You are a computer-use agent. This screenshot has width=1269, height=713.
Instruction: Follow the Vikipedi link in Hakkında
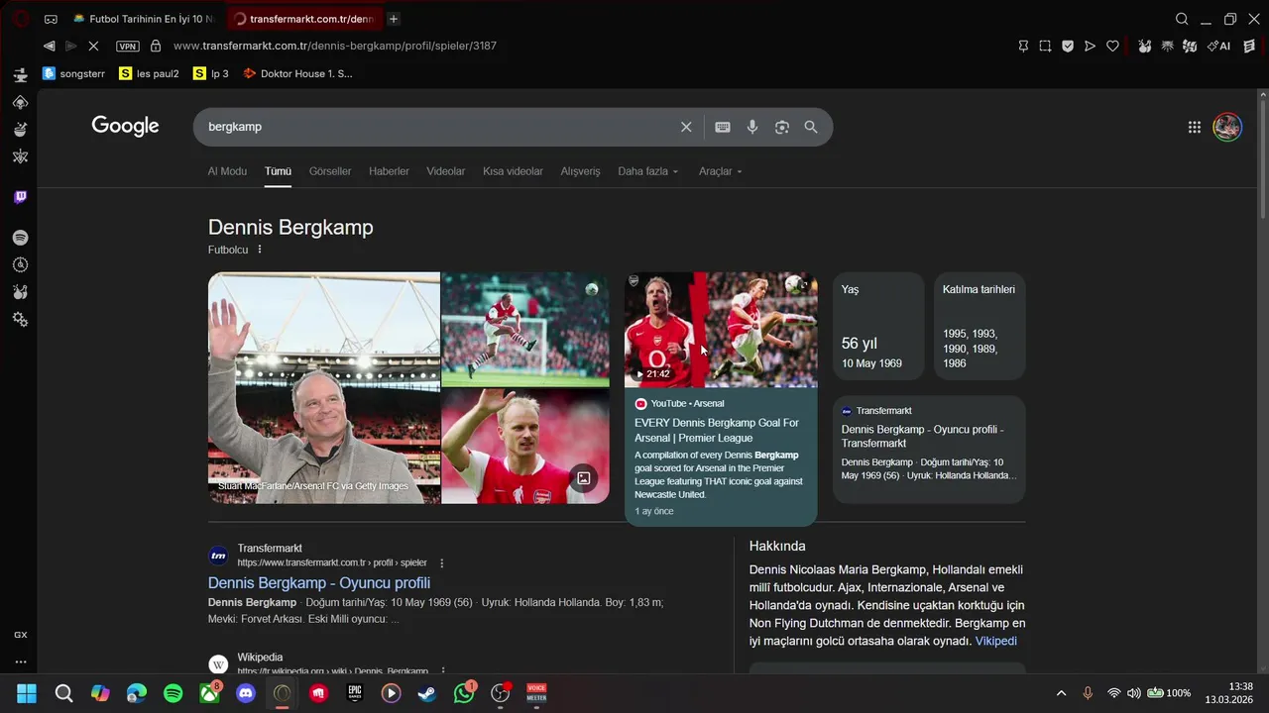[995, 641]
